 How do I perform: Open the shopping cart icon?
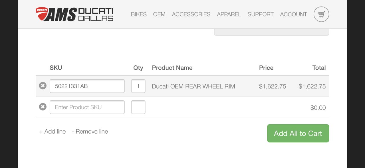(x=321, y=14)
